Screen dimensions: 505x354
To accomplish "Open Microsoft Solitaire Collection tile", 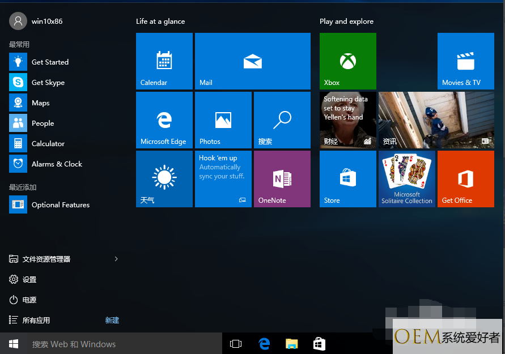I will pos(406,178).
